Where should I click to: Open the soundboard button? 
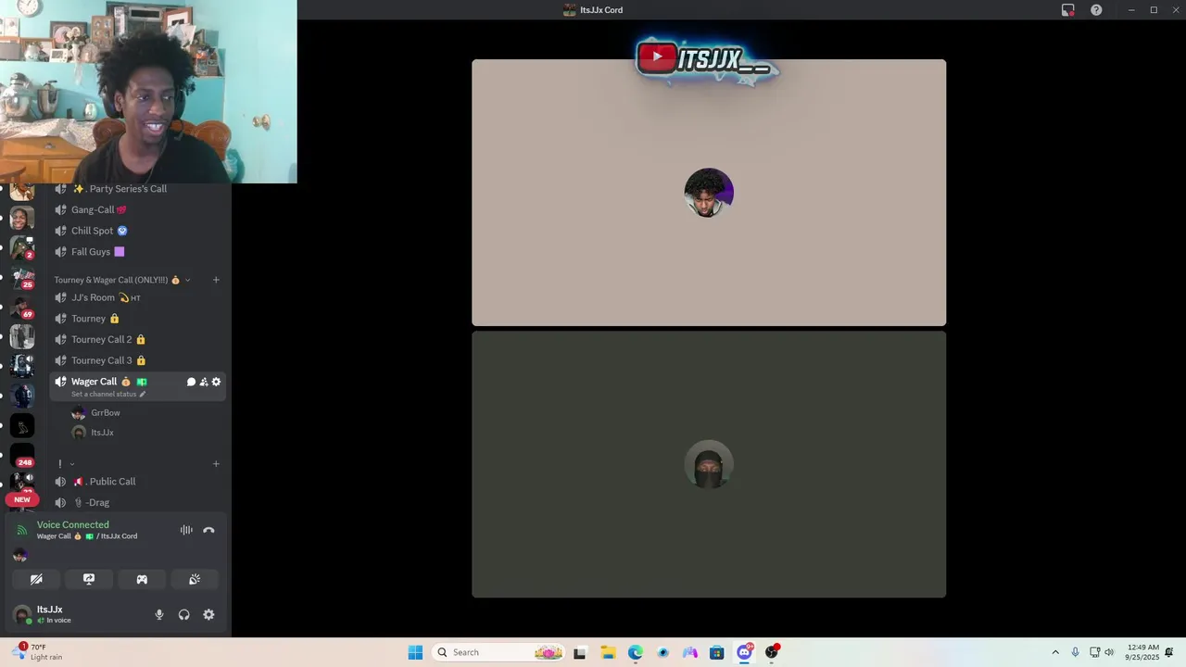click(x=195, y=579)
